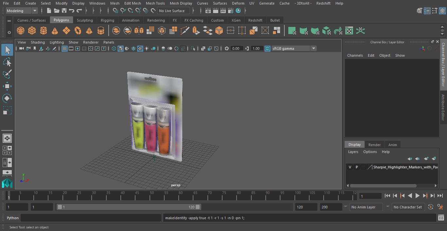Play the animation forwards
This screenshot has height=231, width=447.
coord(418,196)
